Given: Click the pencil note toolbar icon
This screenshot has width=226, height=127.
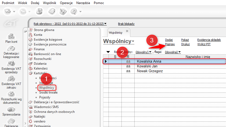Looking at the screenshot, I should 63,11.
